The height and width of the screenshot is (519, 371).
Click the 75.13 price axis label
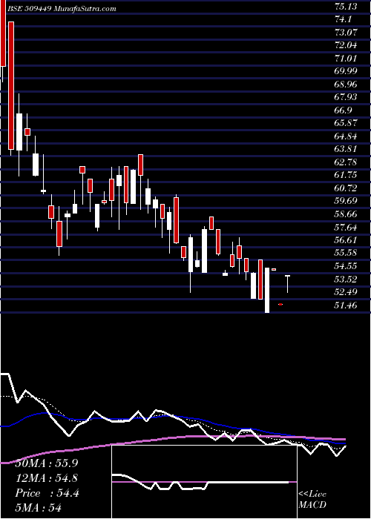click(x=346, y=7)
